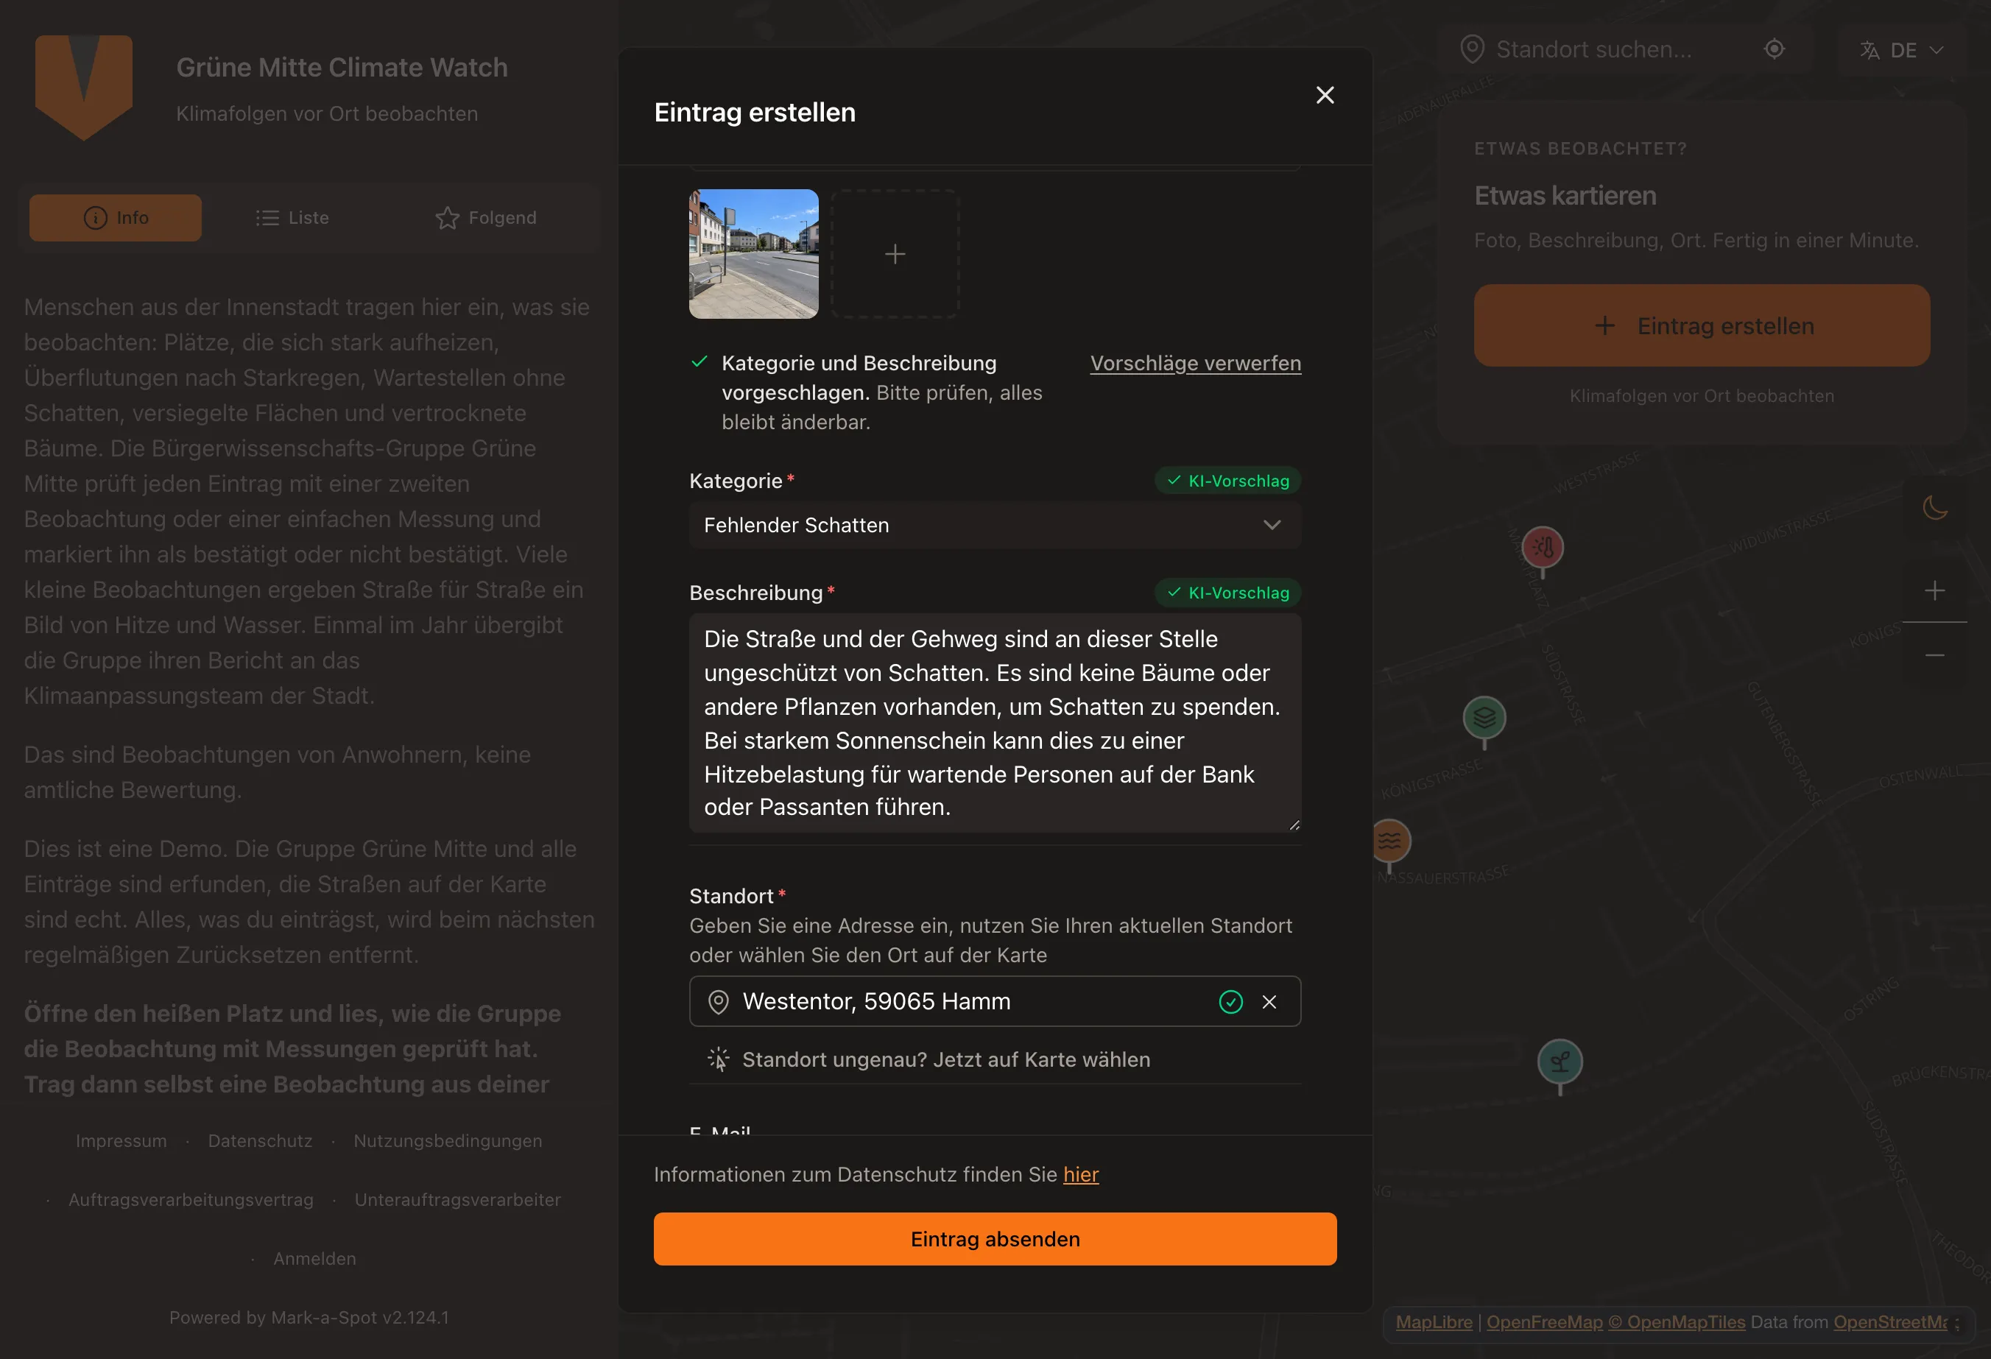Click the KI-Vorschlag badge next to Kategorie

[x=1227, y=481]
